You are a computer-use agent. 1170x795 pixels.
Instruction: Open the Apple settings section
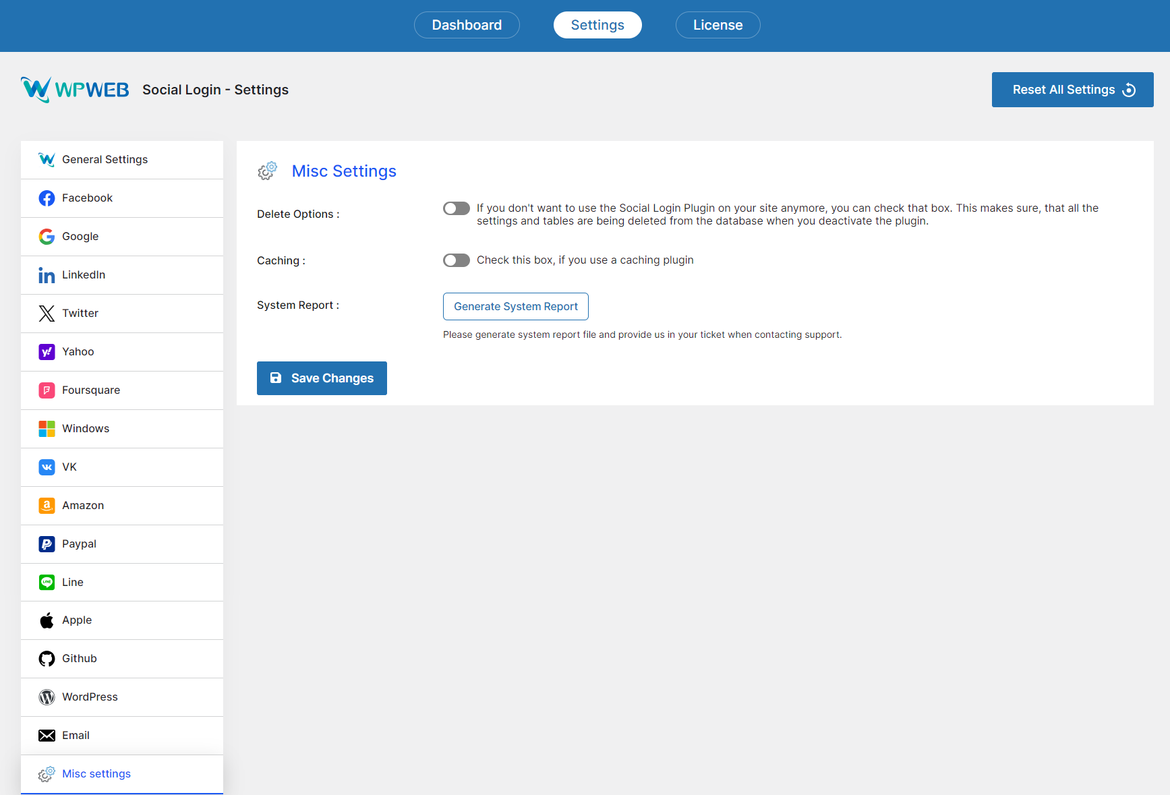point(122,620)
